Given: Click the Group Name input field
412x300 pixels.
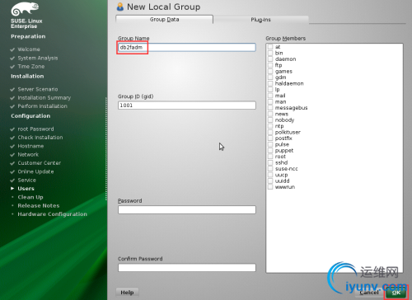Looking at the screenshot, I should pos(187,47).
